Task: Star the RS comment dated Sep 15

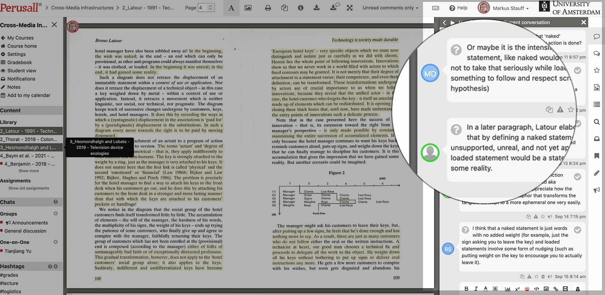Action: pos(536,277)
